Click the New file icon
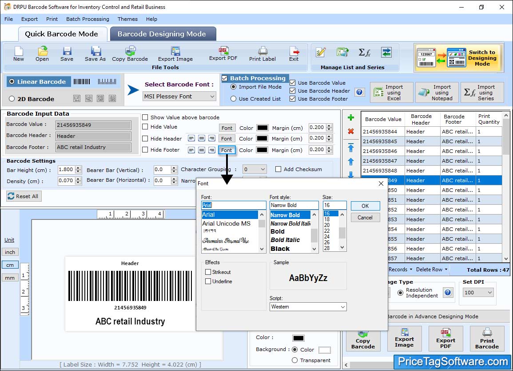The width and height of the screenshot is (513, 371). click(x=19, y=54)
